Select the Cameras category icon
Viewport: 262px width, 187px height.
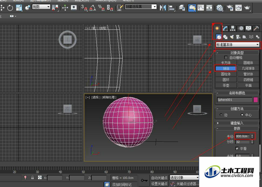tap(238, 37)
